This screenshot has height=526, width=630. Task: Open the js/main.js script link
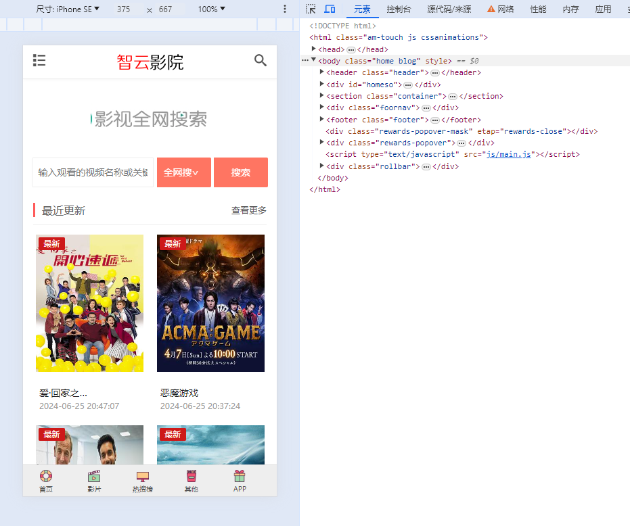[x=508, y=154]
